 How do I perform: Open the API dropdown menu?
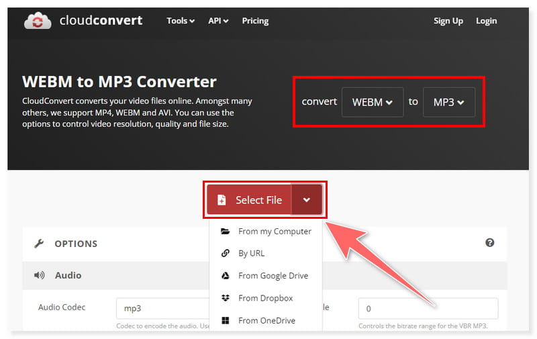[x=218, y=21]
